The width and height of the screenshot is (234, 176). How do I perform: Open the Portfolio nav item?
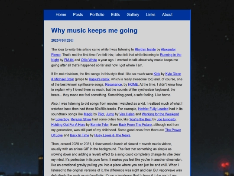pos(97,15)
